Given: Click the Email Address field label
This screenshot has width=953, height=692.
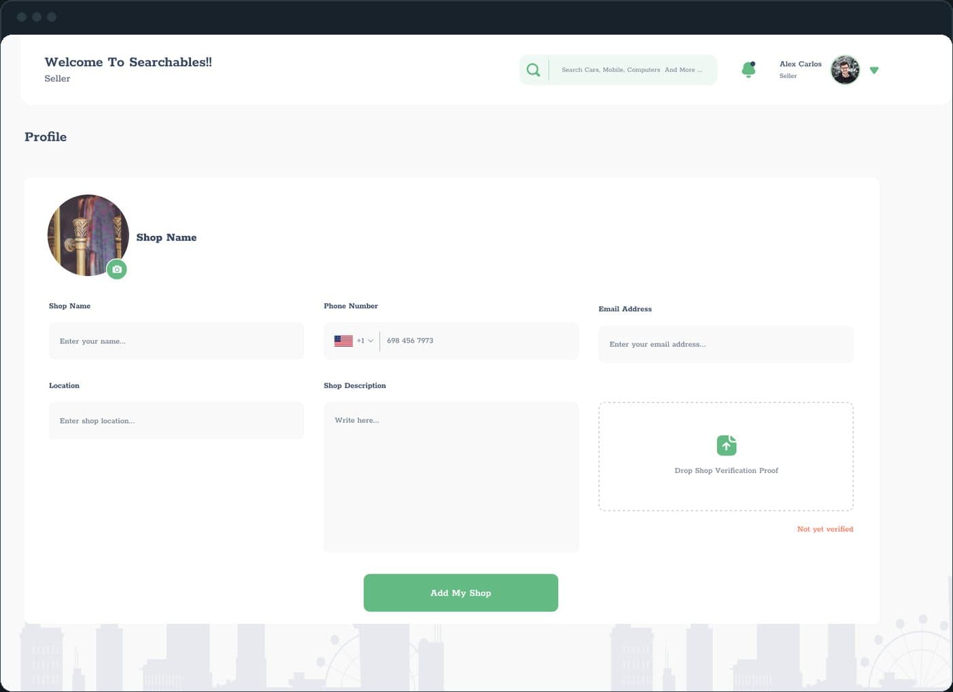Looking at the screenshot, I should pyautogui.click(x=625, y=309).
